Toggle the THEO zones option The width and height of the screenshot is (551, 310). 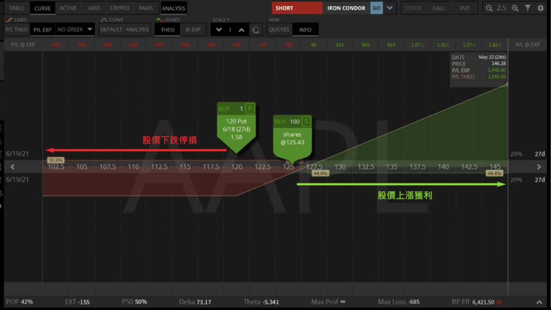(167, 30)
